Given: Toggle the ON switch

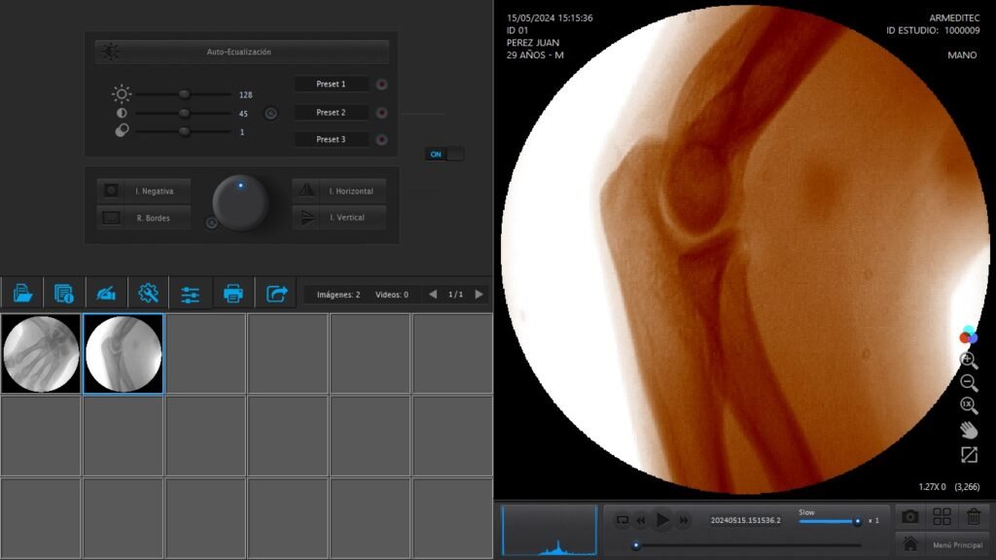Looking at the screenshot, I should (x=445, y=155).
